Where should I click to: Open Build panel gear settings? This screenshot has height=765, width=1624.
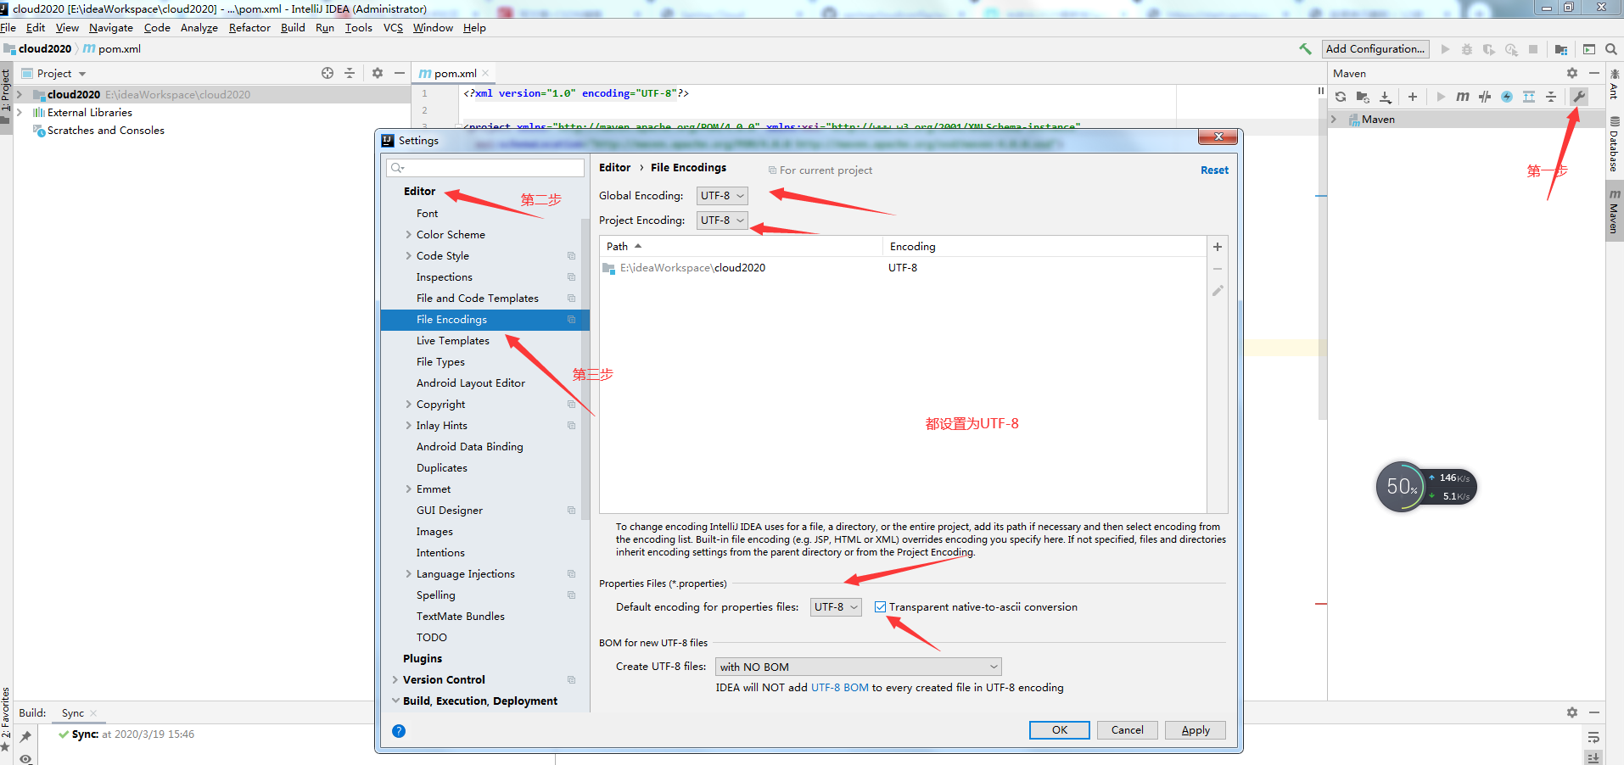[x=1572, y=712]
